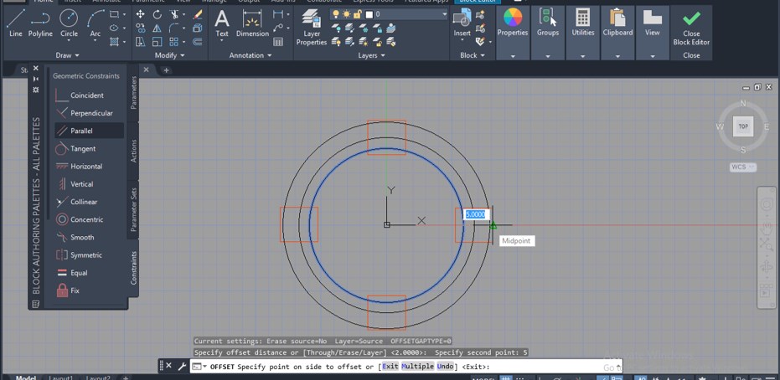
Task: Open the layer name dropdown list
Action: pyautogui.click(x=443, y=14)
